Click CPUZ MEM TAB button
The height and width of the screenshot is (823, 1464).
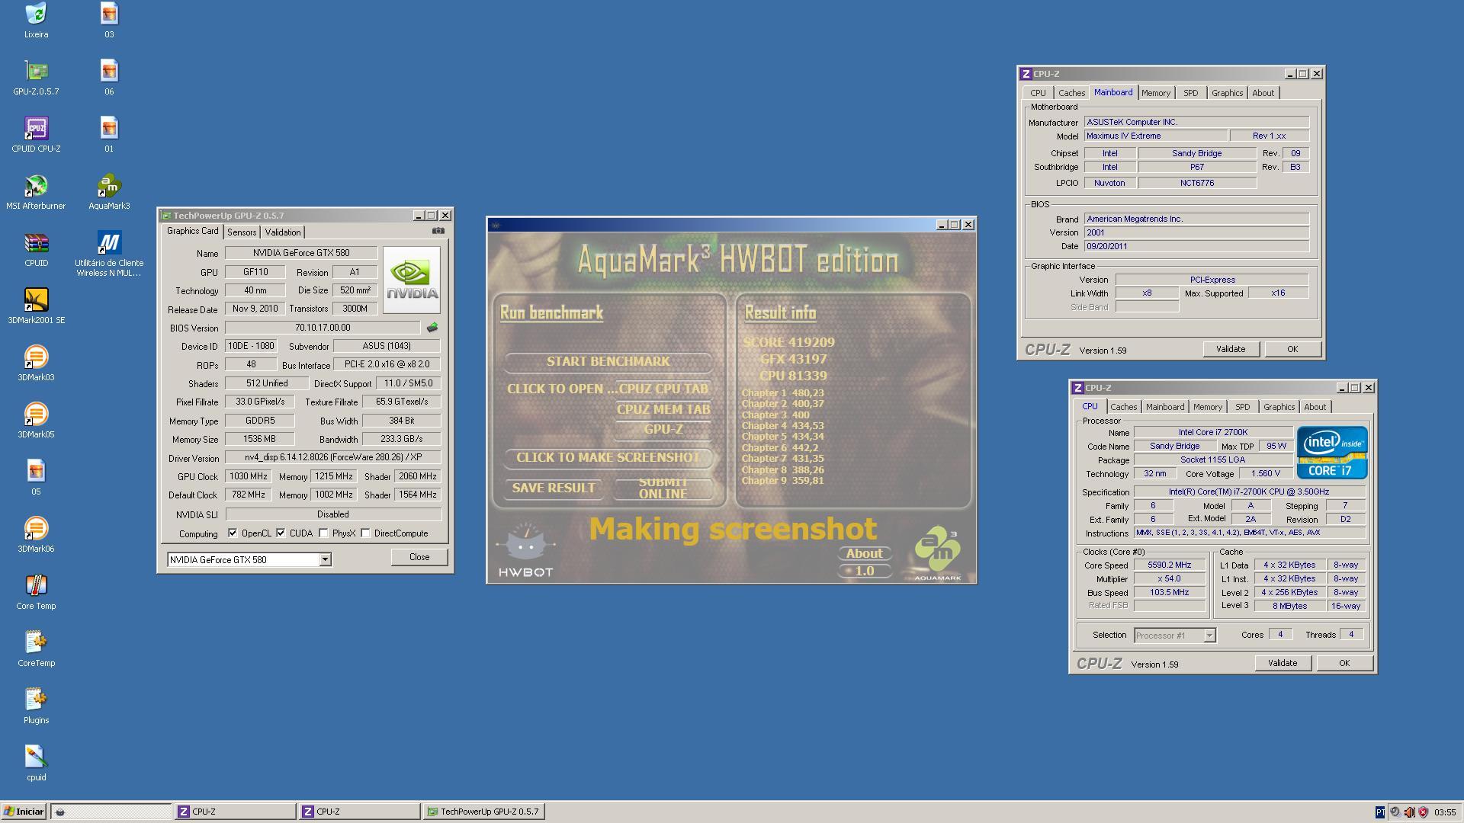click(663, 409)
